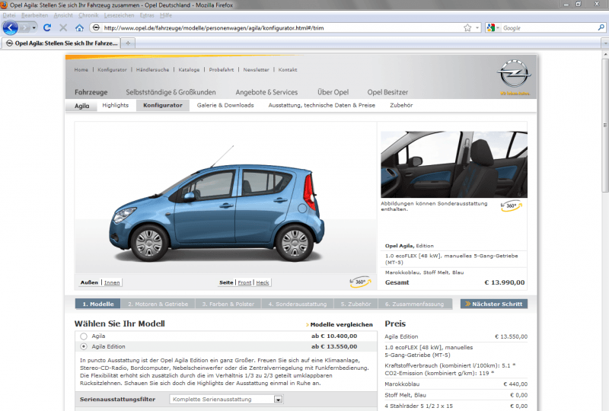Viewport: 609px width, 411px height.
Task: Open the Händlersuche link
Action: [x=153, y=70]
